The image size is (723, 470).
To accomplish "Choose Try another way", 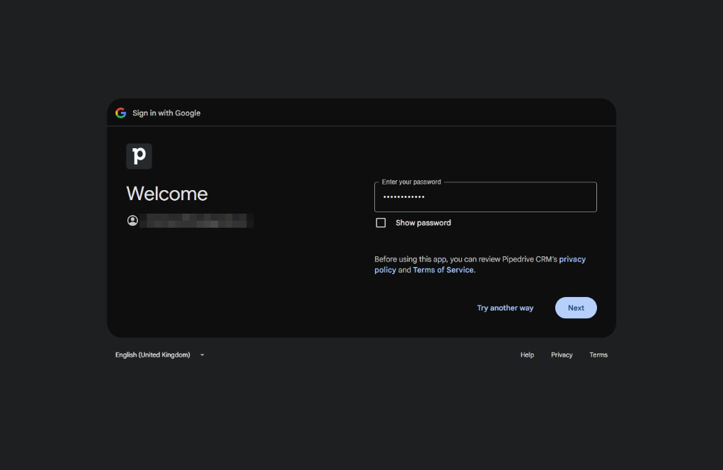I will point(505,308).
